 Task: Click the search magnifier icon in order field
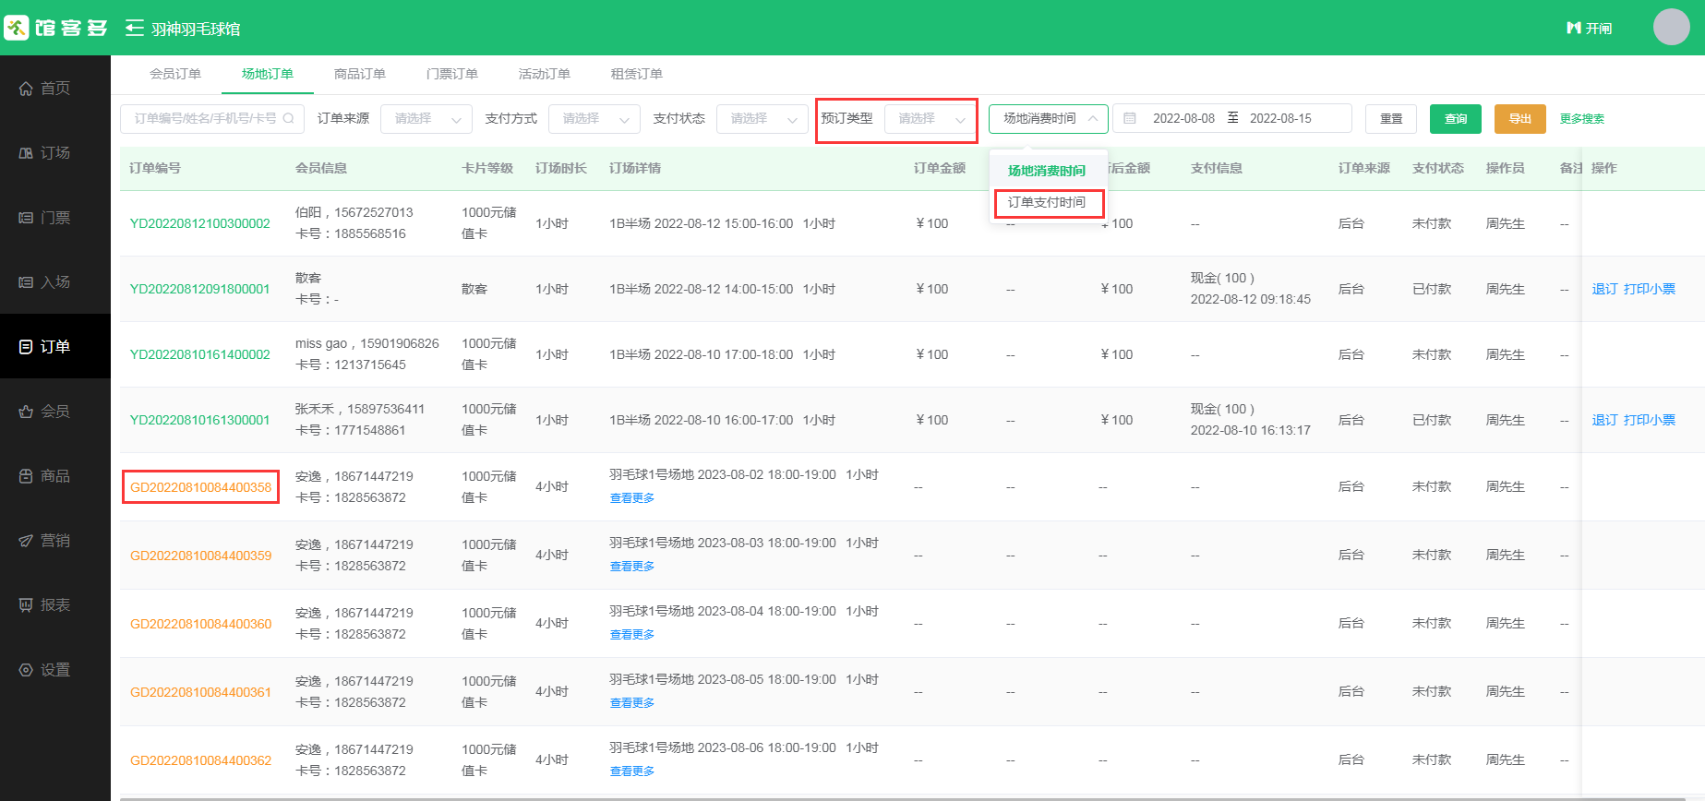click(288, 118)
